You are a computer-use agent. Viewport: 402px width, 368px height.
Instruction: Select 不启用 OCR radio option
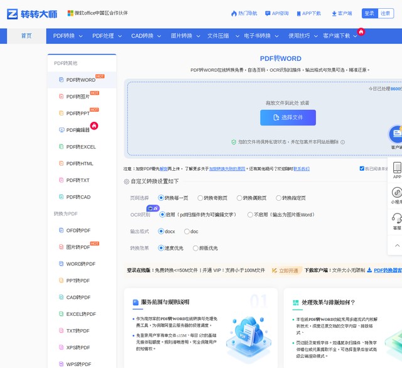pyautogui.click(x=250, y=215)
